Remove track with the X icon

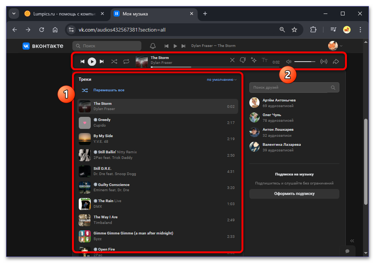point(232,60)
